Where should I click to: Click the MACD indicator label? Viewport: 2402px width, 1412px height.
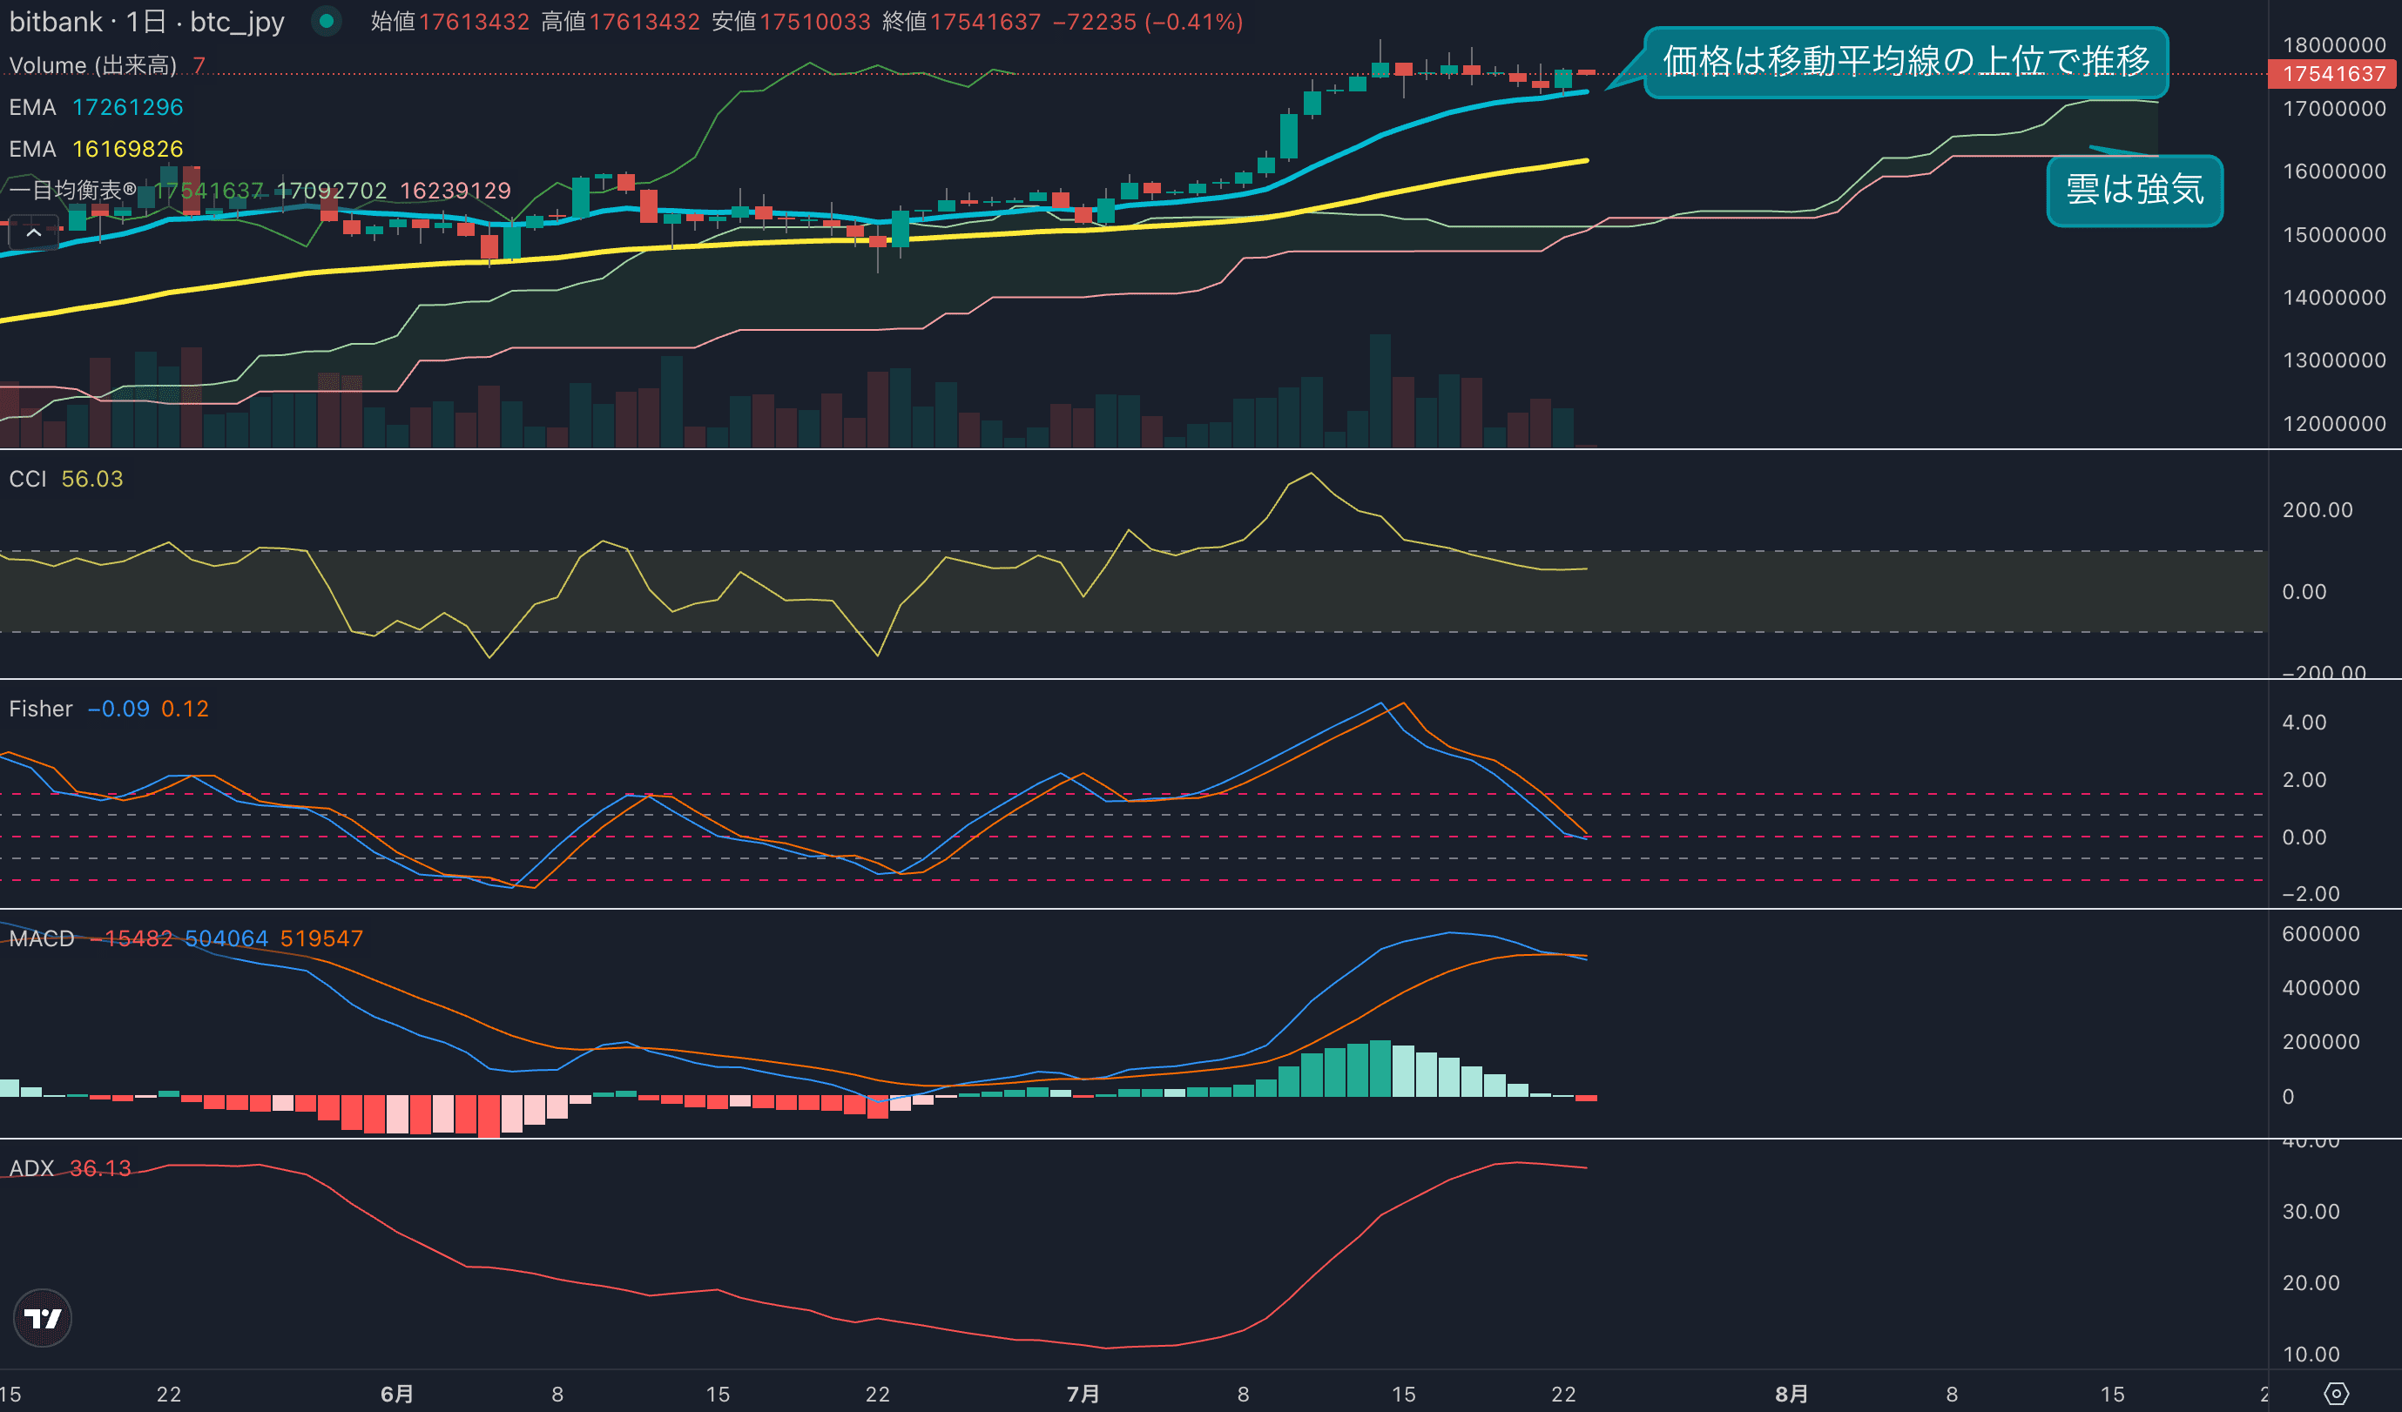[41, 938]
